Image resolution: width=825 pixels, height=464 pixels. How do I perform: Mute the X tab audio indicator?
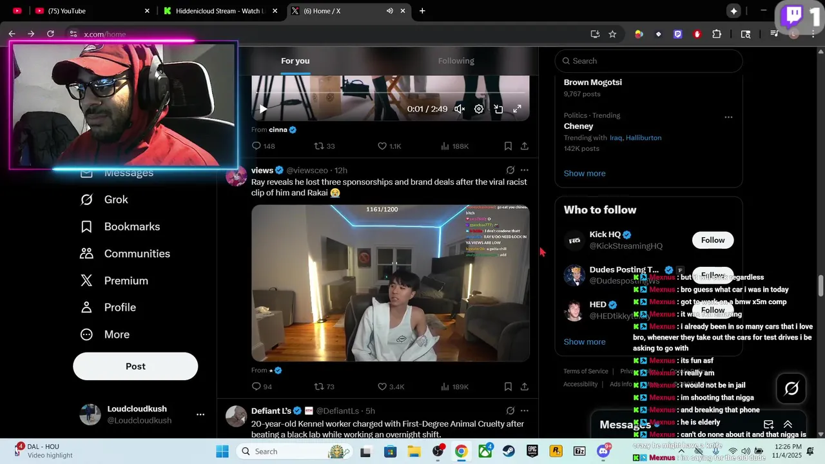pyautogui.click(x=390, y=11)
